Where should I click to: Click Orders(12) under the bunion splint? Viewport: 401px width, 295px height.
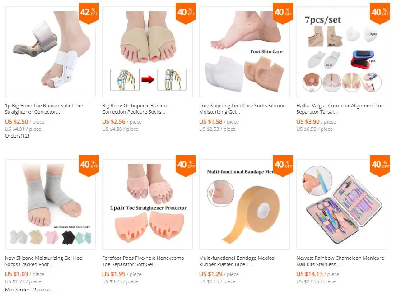pos(17,136)
